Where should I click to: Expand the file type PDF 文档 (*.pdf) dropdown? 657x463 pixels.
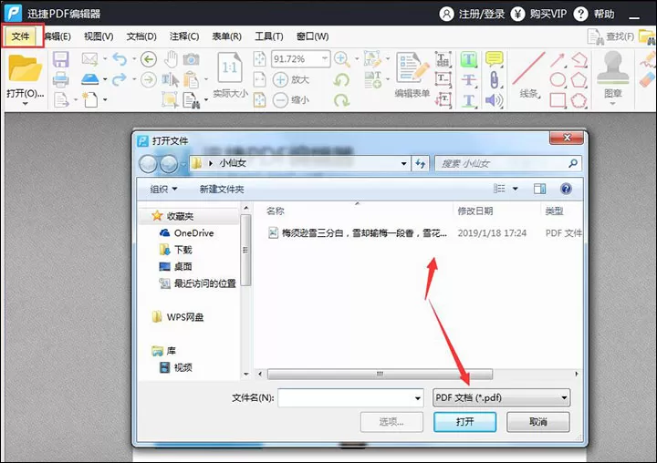pos(565,397)
